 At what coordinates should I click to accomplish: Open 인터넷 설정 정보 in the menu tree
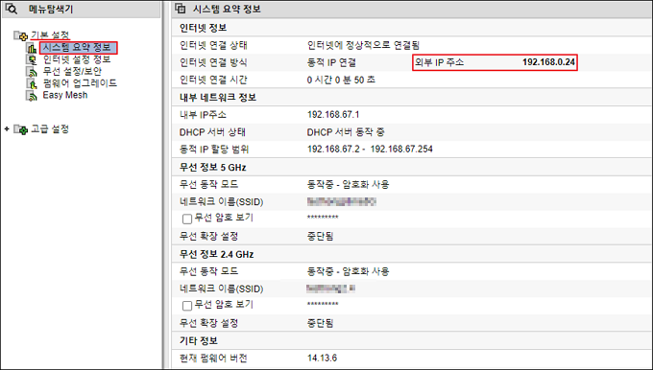pos(77,59)
